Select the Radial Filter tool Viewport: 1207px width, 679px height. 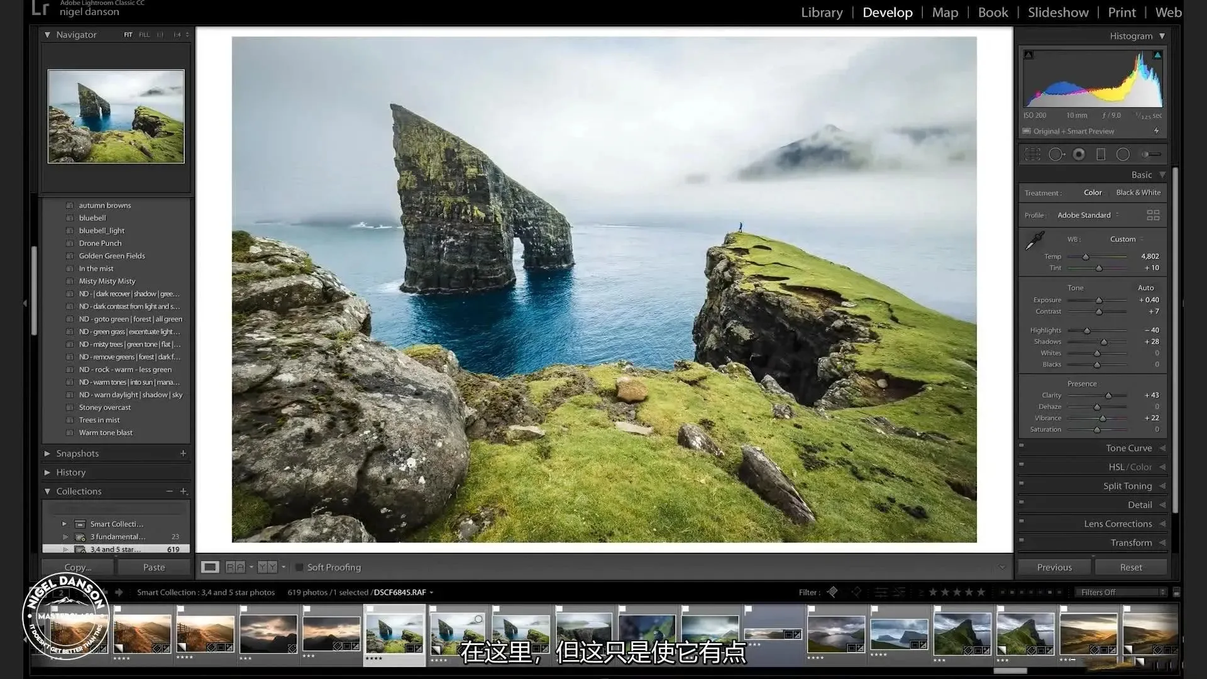[x=1123, y=154]
